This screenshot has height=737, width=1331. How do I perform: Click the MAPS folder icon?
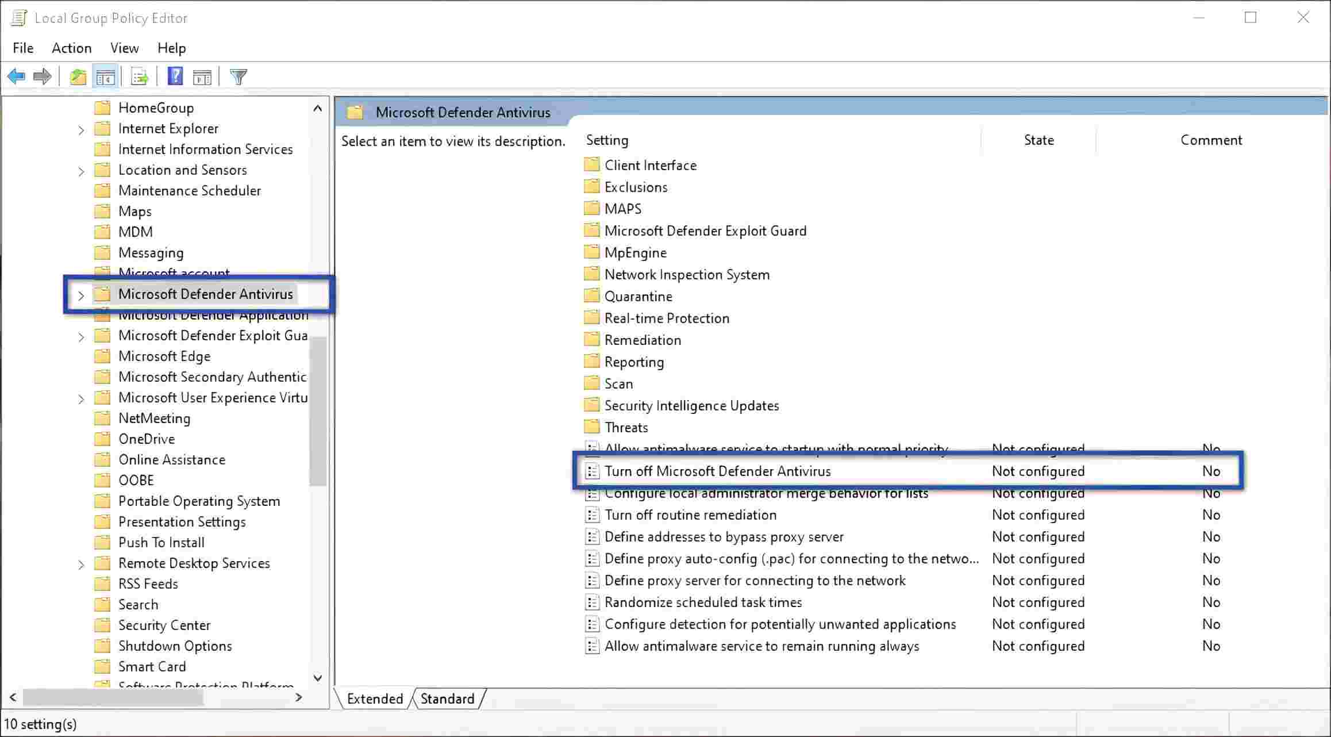point(591,209)
